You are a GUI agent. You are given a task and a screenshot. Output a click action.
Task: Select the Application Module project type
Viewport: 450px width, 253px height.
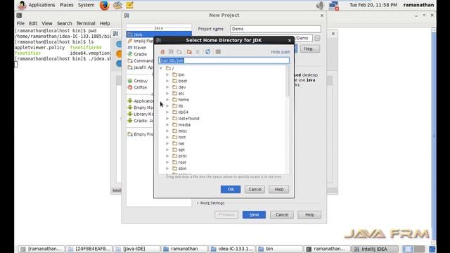click(x=141, y=101)
